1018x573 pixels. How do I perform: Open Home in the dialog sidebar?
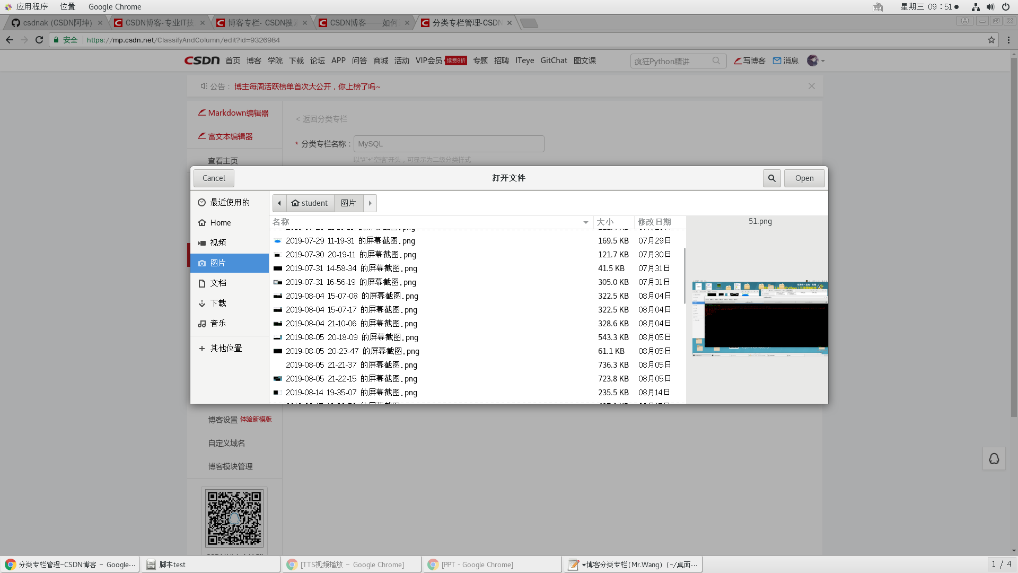pyautogui.click(x=230, y=223)
